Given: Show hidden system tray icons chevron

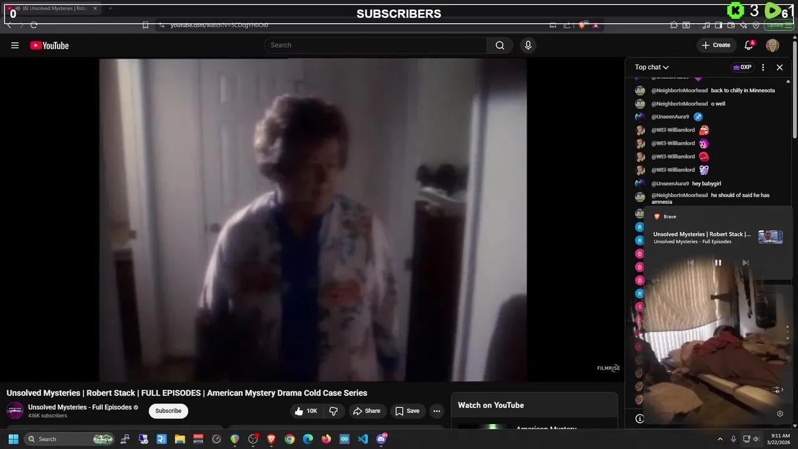Looking at the screenshot, I should point(720,439).
